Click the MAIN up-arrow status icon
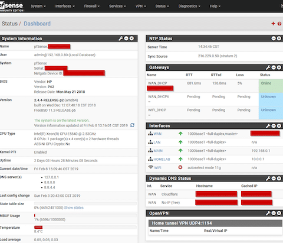The image size is (283, 243). (180, 151)
